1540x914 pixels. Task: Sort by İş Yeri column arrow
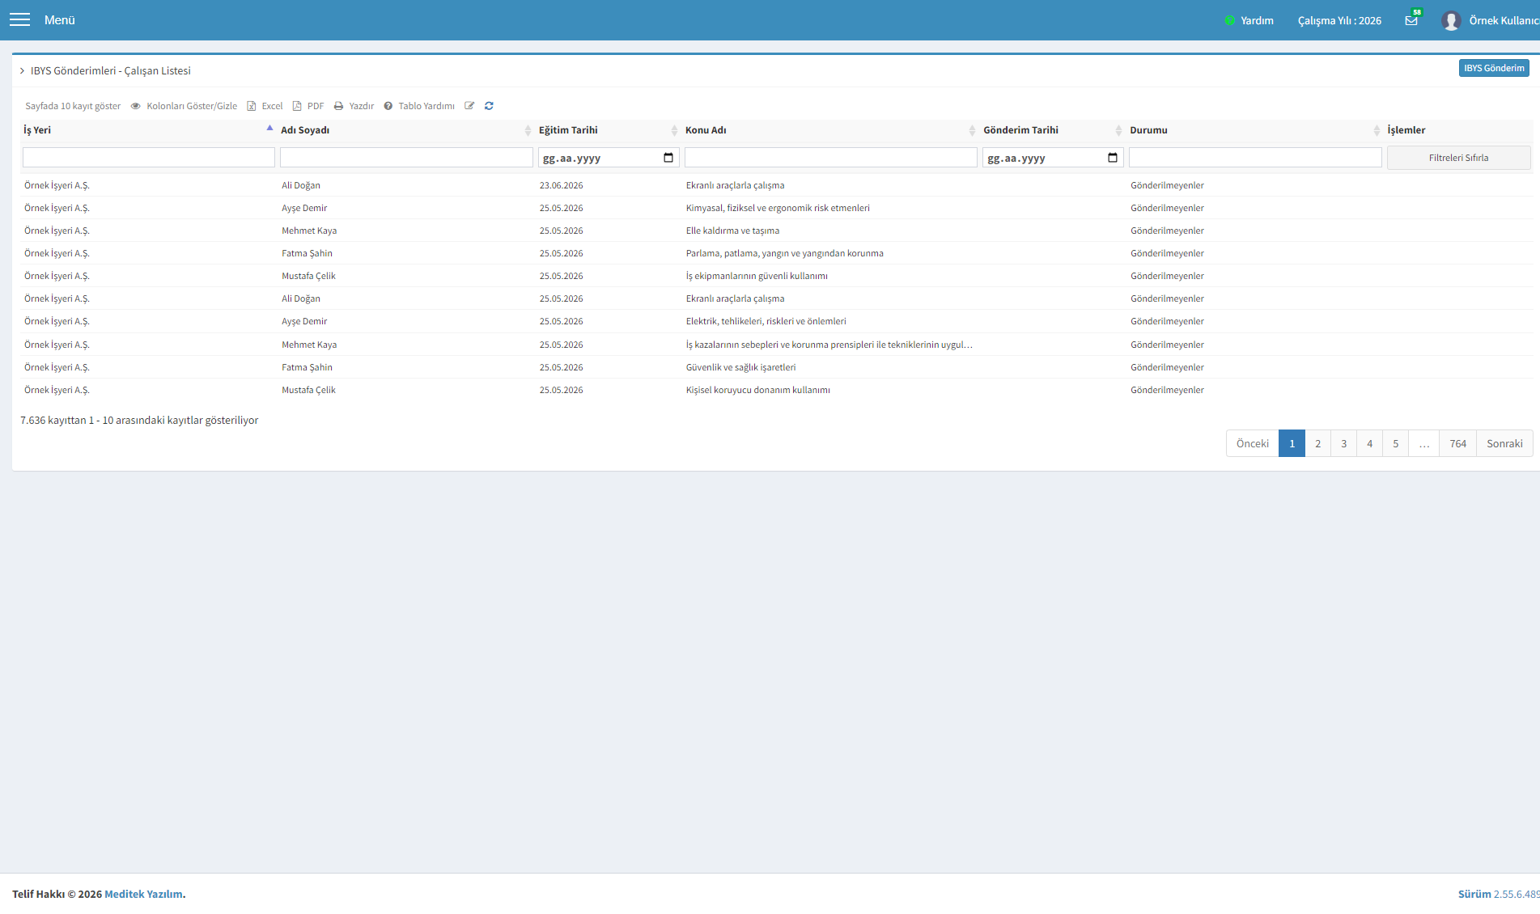click(269, 129)
